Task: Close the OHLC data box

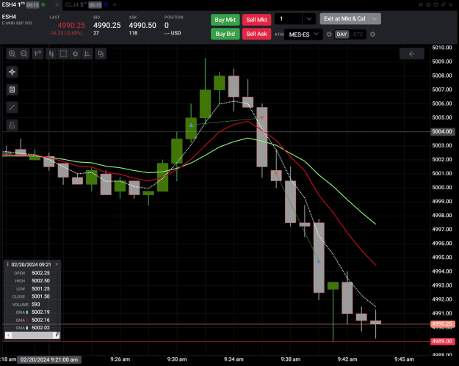Action: pos(57,264)
